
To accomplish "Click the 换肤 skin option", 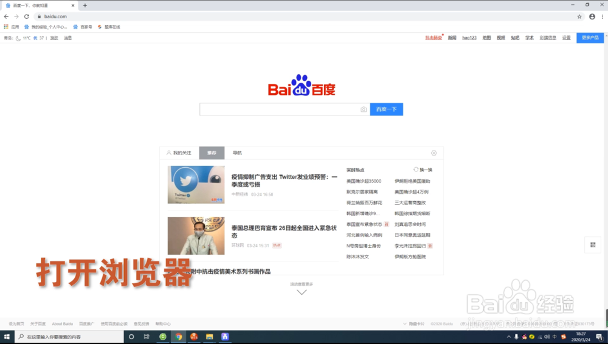I will 54,38.
